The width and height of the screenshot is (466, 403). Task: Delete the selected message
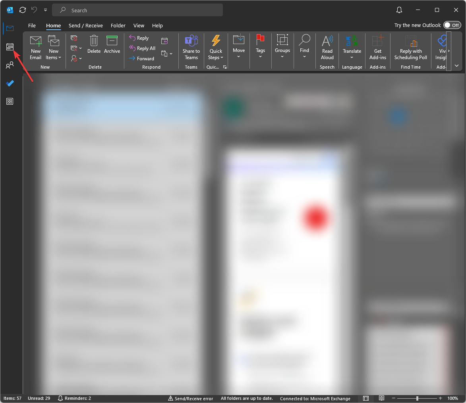[94, 45]
